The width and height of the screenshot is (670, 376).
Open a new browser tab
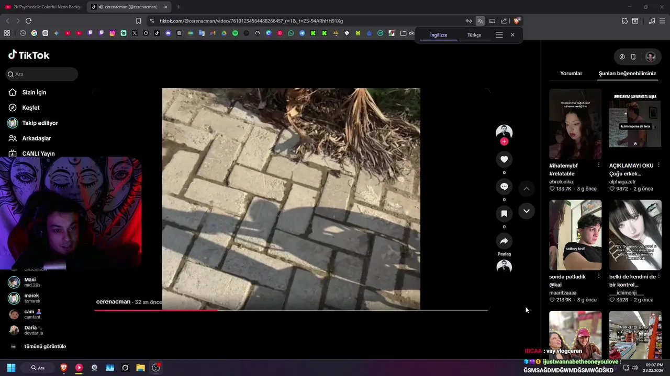click(x=178, y=7)
